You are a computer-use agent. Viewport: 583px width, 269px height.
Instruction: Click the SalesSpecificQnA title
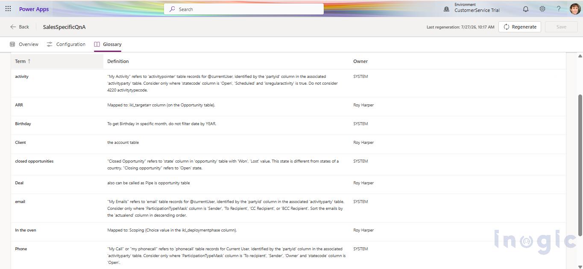64,27
